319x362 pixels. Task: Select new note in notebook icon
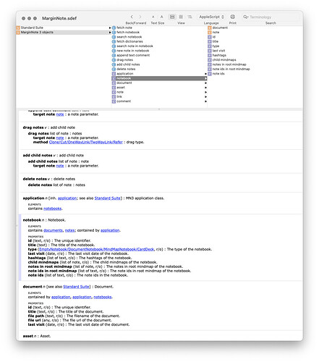[114, 51]
